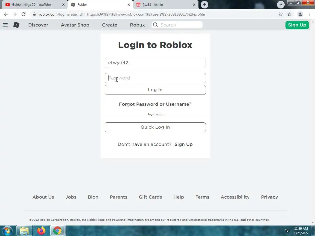Share this page via address bar icon
The width and height of the screenshot is (315, 236).
click(281, 14)
